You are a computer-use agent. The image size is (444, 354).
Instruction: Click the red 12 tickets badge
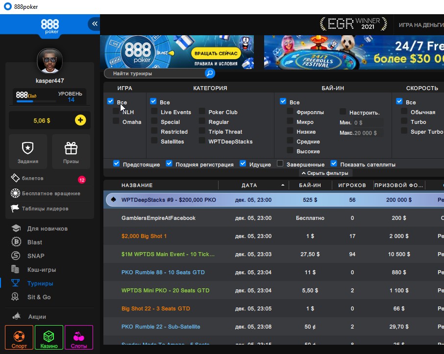(x=82, y=180)
